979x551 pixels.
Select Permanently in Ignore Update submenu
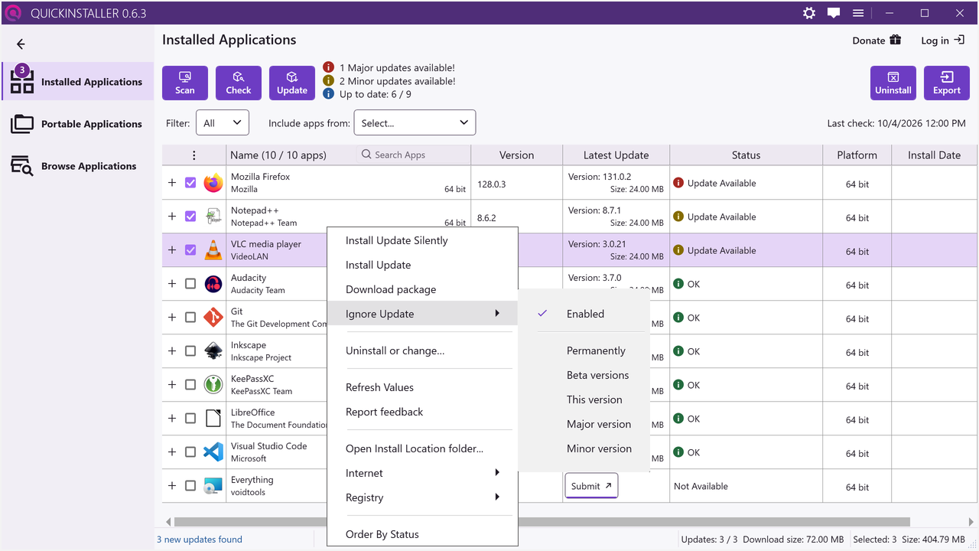tap(584, 350)
